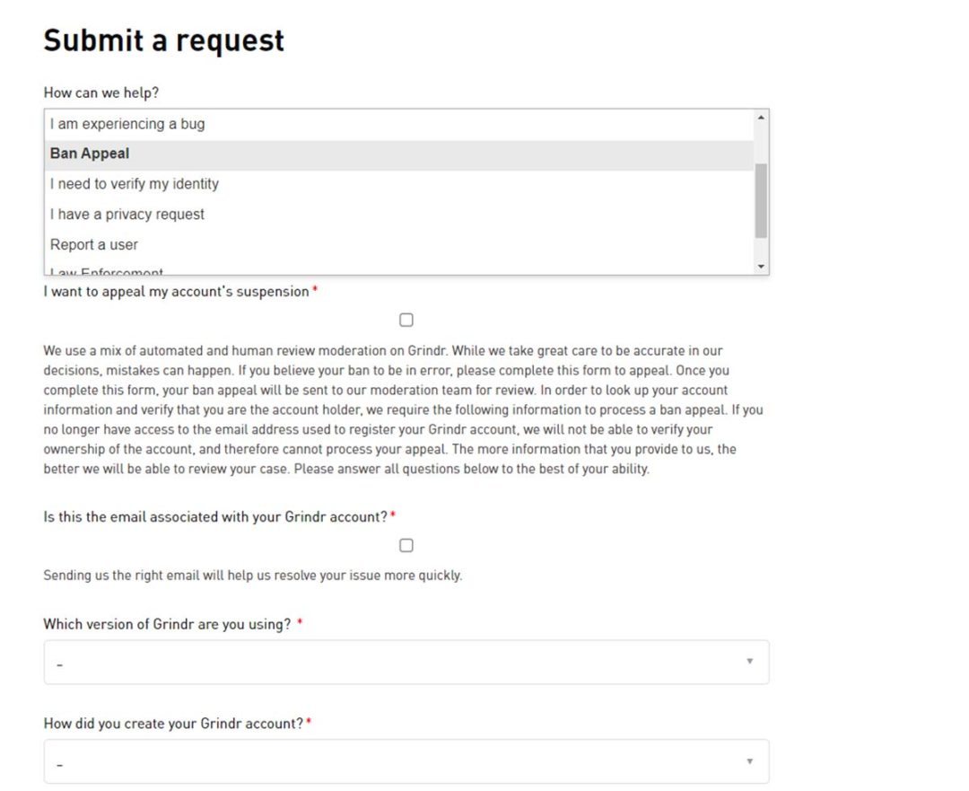Click the help list's scroll up arrow
969x791 pixels.
click(x=761, y=118)
